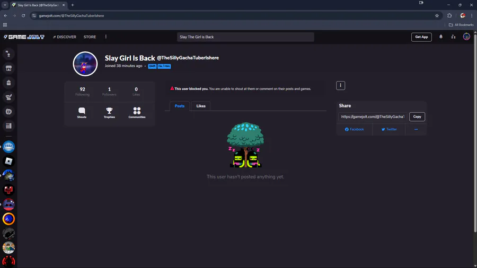The height and width of the screenshot is (268, 477).
Task: Switch to the Likes tab
Action: 201,106
